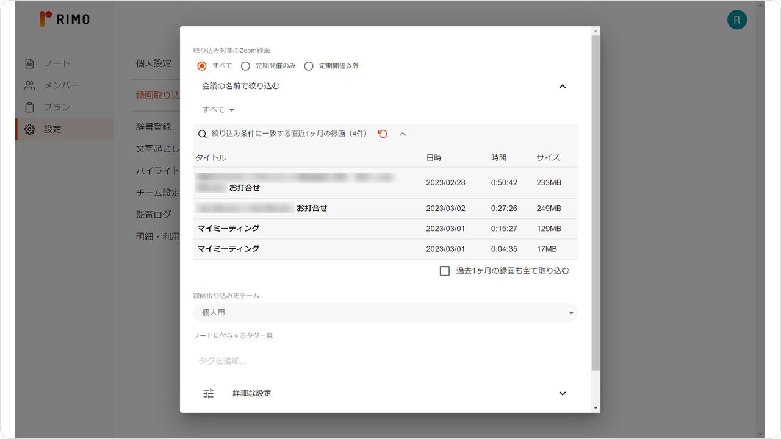Click the プラン clipboard icon in sidebar
Image resolution: width=781 pixels, height=439 pixels.
[x=29, y=107]
